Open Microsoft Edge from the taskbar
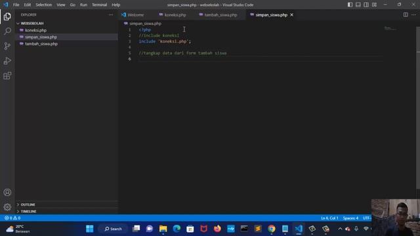Viewport: 420px width, 236px height. pos(177,229)
